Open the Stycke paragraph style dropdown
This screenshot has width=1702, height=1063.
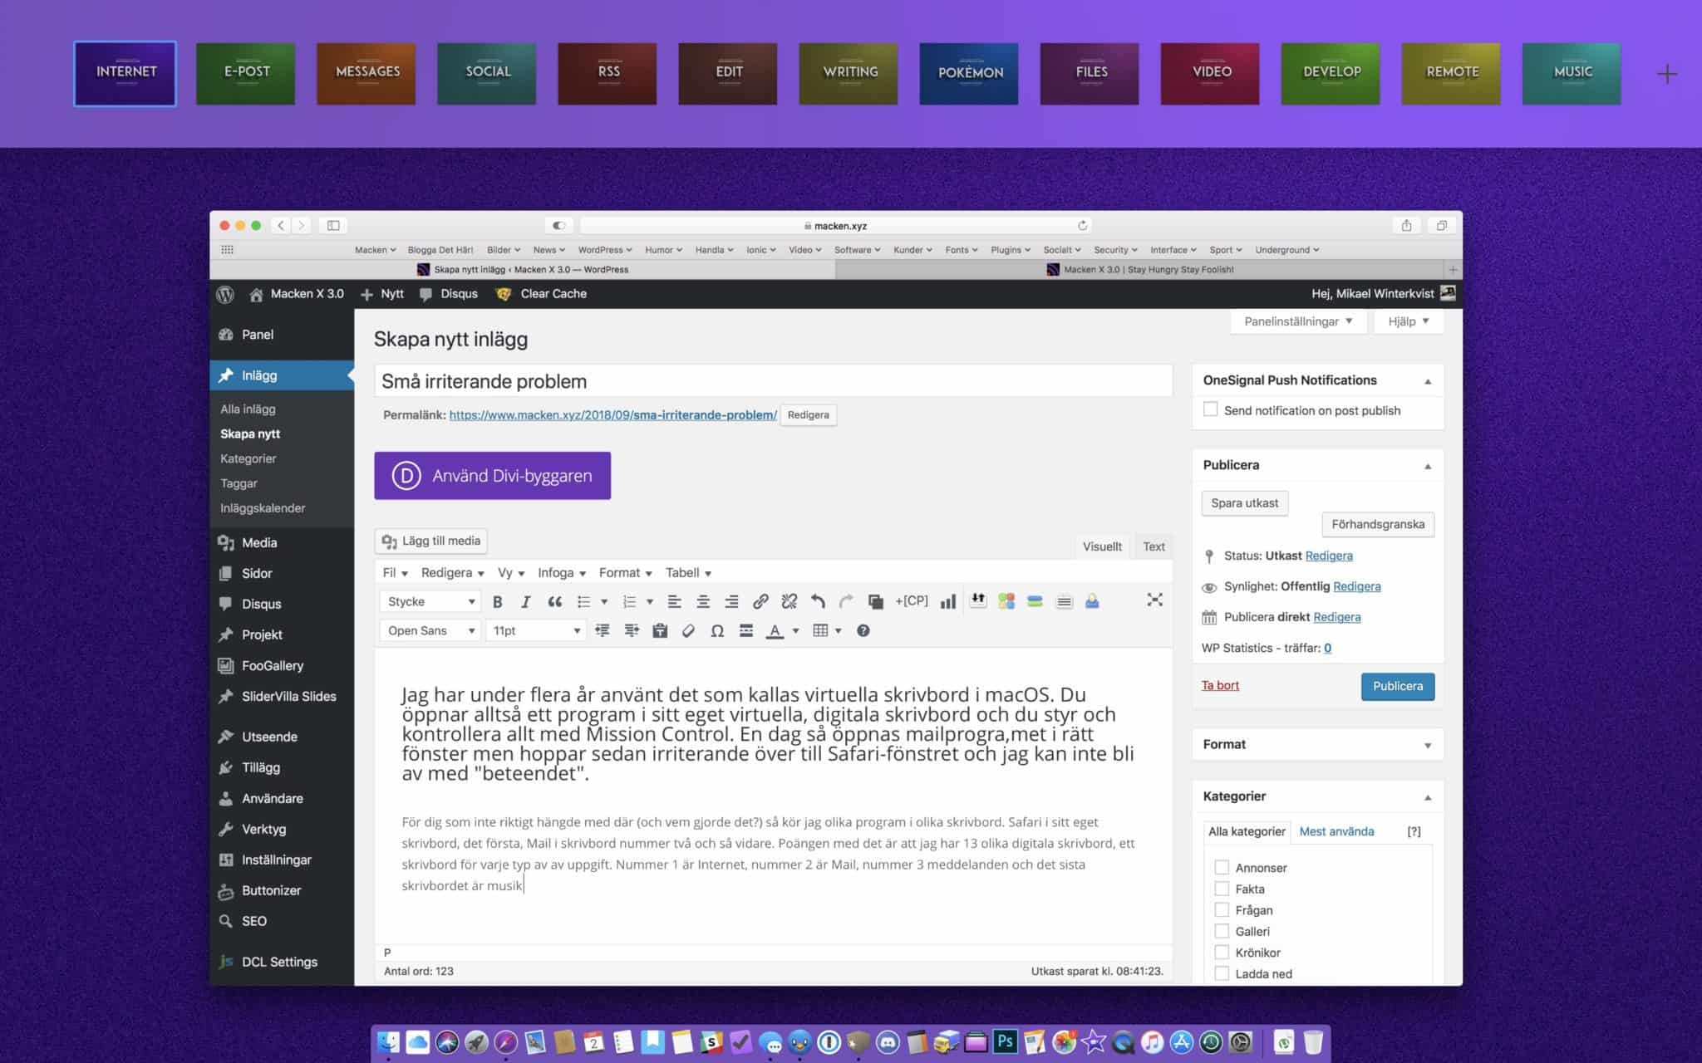430,602
